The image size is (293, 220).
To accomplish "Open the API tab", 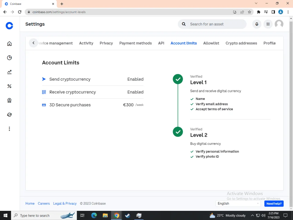I will pyautogui.click(x=161, y=43).
